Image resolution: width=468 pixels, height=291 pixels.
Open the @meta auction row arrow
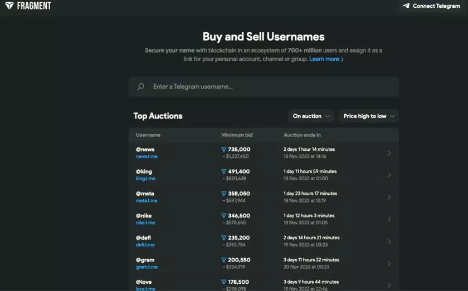(389, 197)
